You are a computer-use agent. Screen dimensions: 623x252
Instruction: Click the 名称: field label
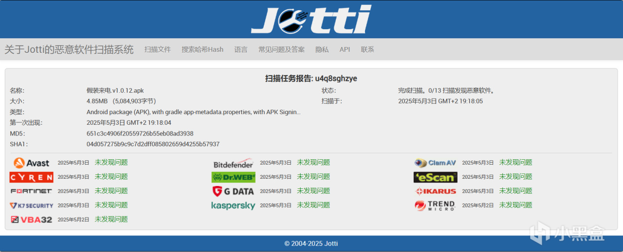(x=17, y=90)
